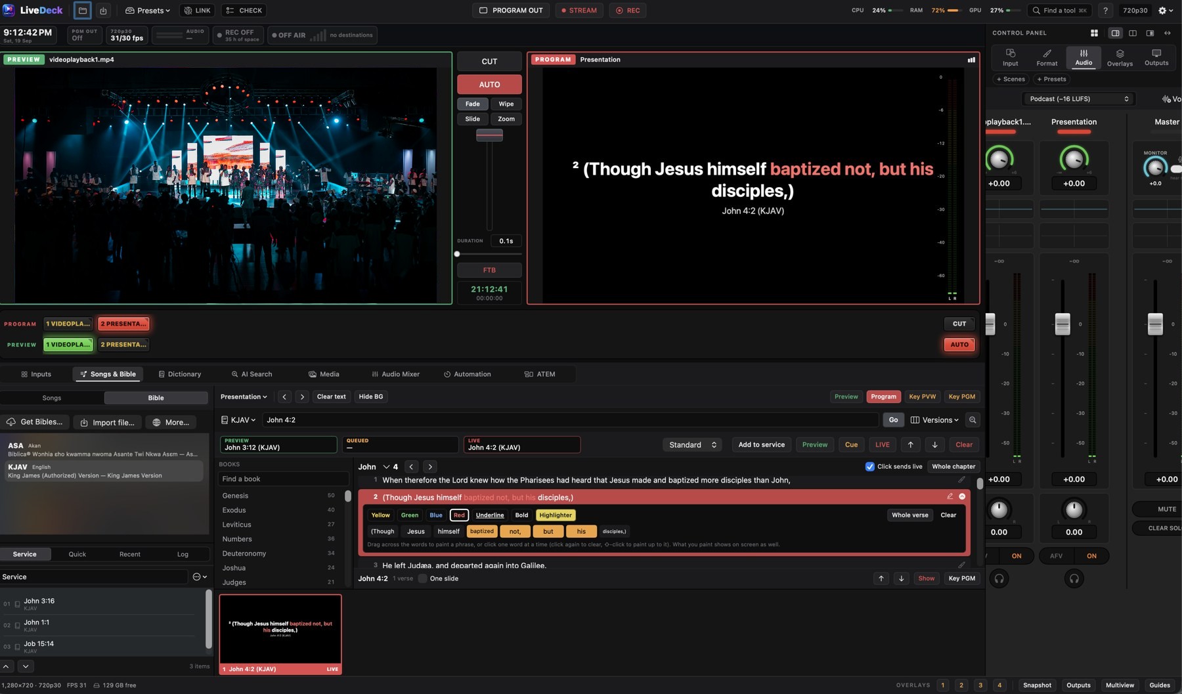The image size is (1182, 694).
Task: Toggle the master MUTE button
Action: pos(1166,510)
